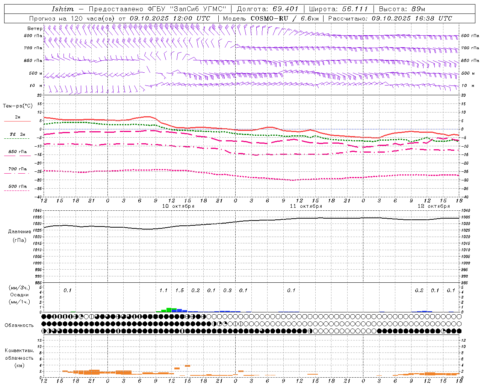The image size is (481, 384).
Task: Click the 1.5 precipitation amount value
Action: [x=180, y=291]
